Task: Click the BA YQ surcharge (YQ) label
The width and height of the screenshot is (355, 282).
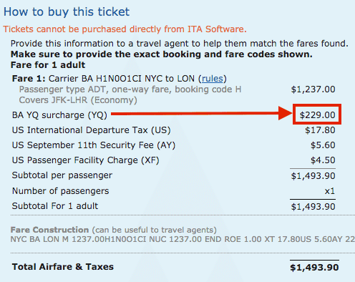Action: (59, 115)
